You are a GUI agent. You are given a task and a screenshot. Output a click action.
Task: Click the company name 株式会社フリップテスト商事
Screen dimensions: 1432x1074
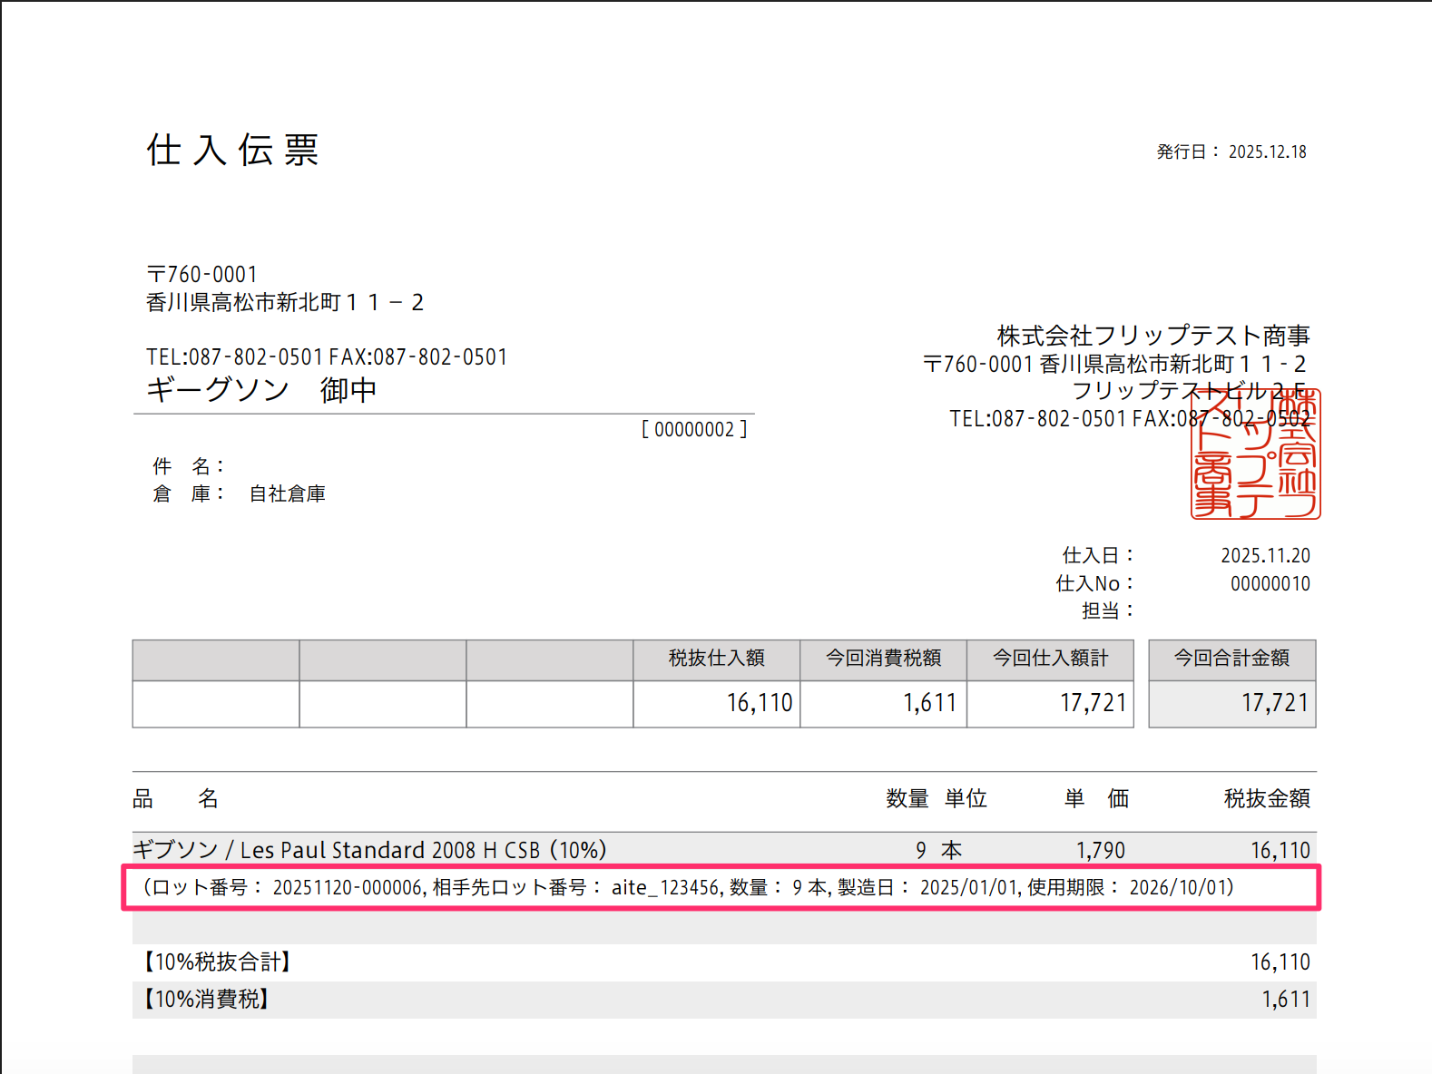tap(1153, 336)
